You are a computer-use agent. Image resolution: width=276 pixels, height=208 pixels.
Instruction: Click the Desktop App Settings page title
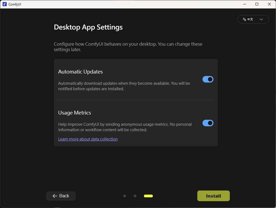coord(88,27)
